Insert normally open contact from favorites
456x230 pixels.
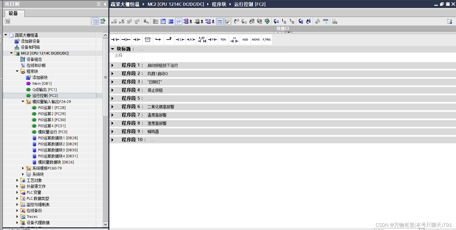coord(137,39)
